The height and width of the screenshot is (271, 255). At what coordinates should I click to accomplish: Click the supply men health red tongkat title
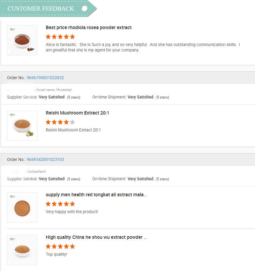point(96,195)
